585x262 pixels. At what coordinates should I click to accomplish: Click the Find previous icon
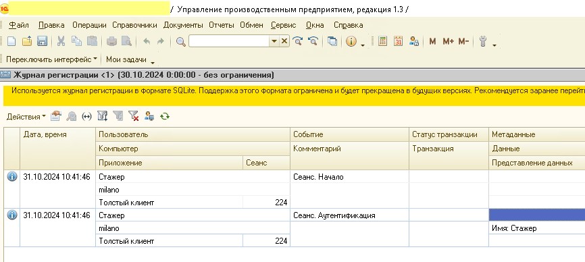[x=313, y=41]
